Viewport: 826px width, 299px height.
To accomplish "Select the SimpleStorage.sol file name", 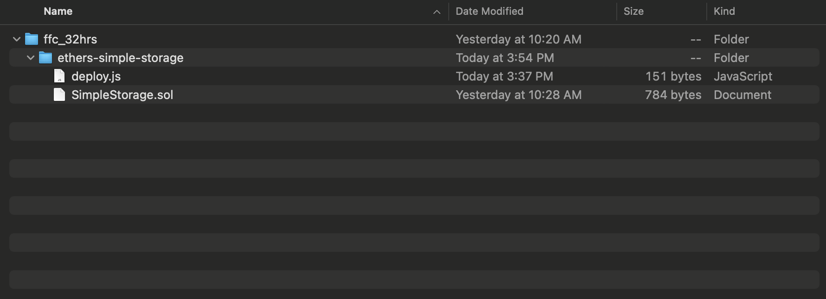I will [122, 95].
